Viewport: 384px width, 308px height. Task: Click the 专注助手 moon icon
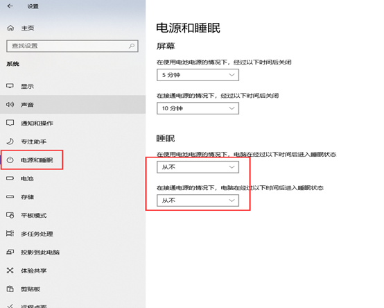coord(10,142)
